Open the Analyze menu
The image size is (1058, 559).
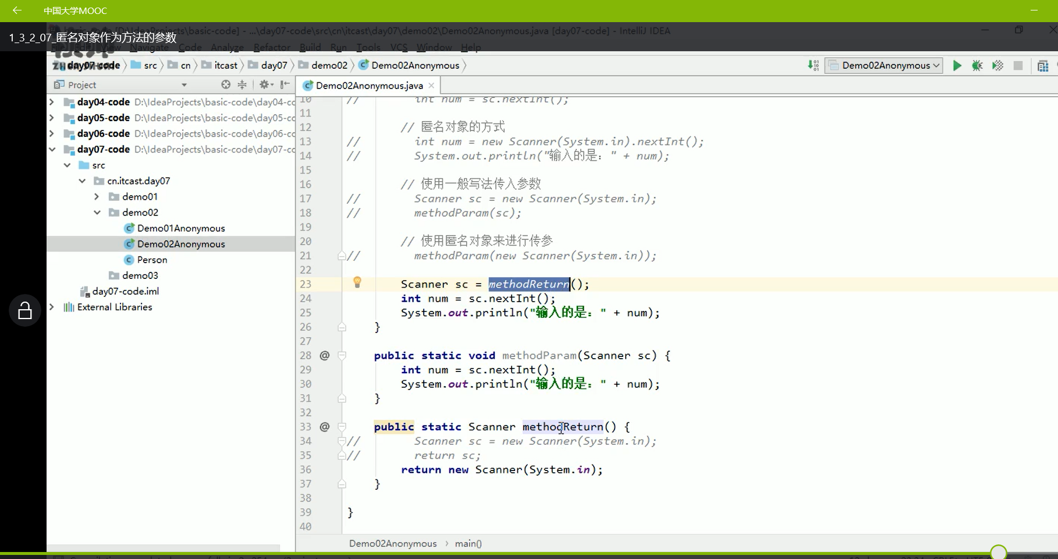(228, 47)
